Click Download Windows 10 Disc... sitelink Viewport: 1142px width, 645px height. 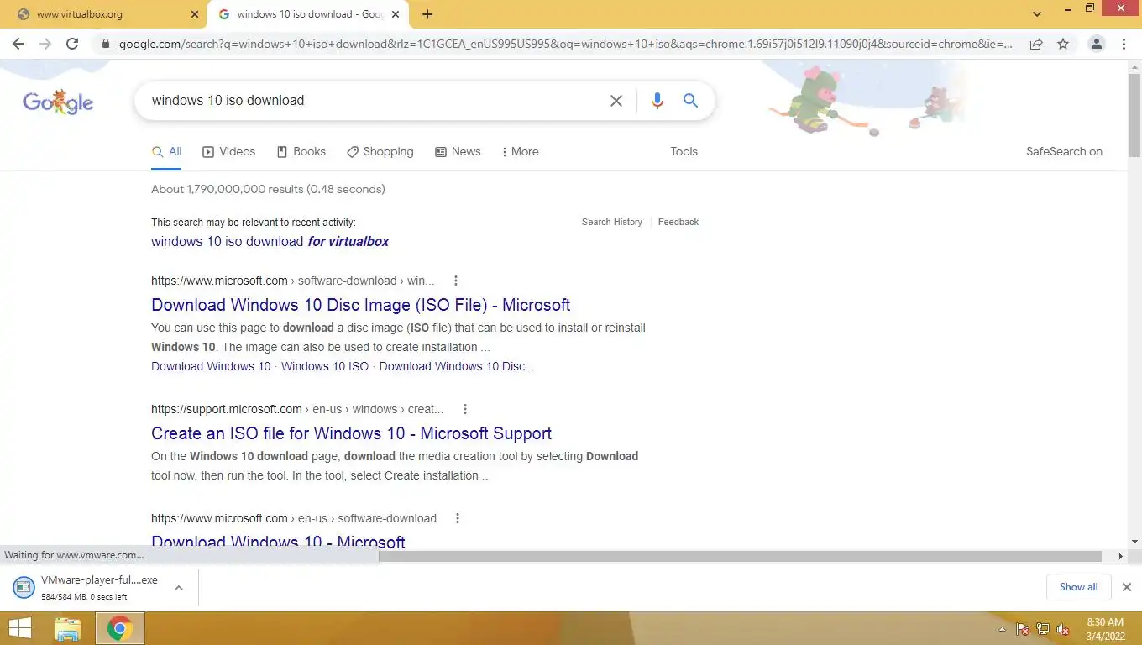tap(457, 366)
